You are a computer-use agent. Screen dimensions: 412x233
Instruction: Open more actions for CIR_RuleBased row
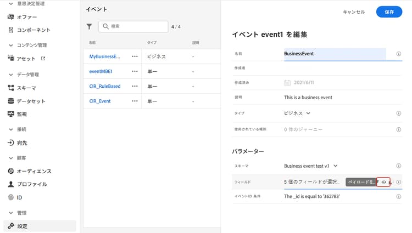tap(135, 86)
